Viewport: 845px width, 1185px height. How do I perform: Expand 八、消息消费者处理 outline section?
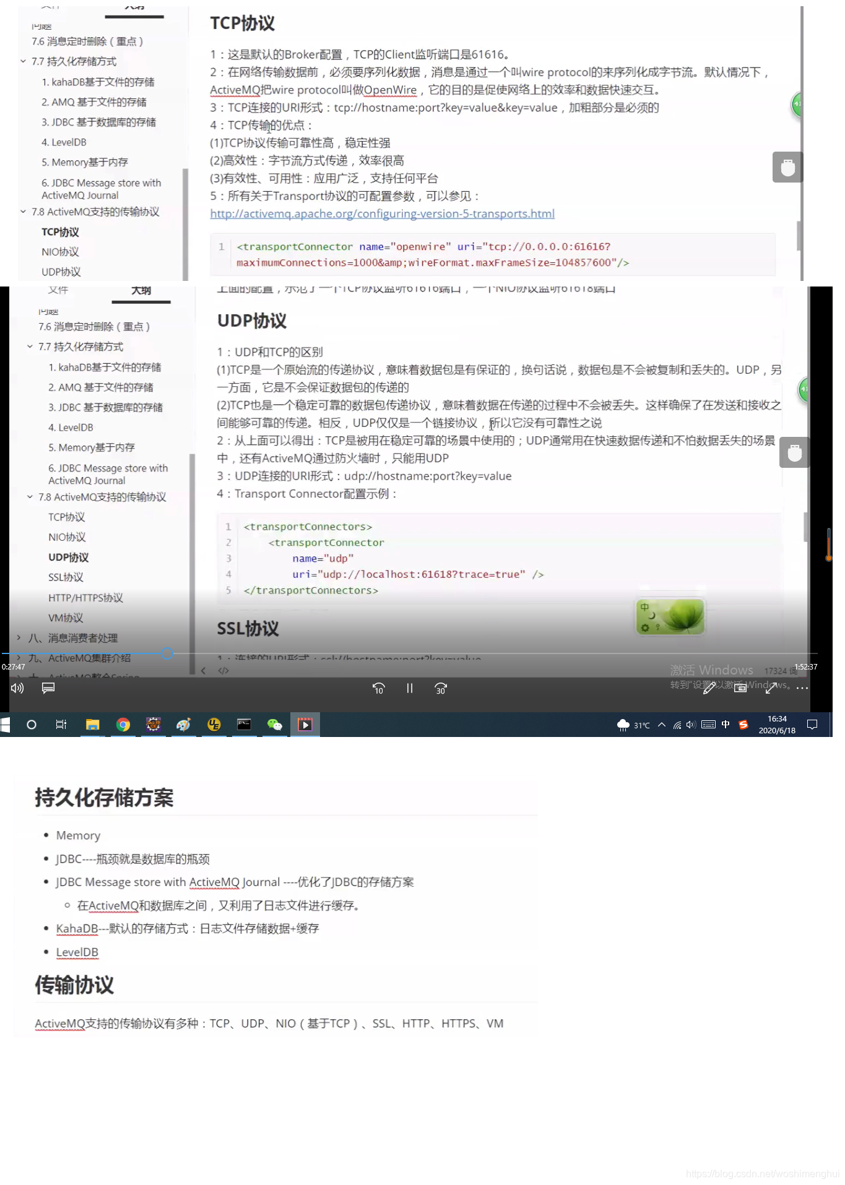[x=19, y=637]
